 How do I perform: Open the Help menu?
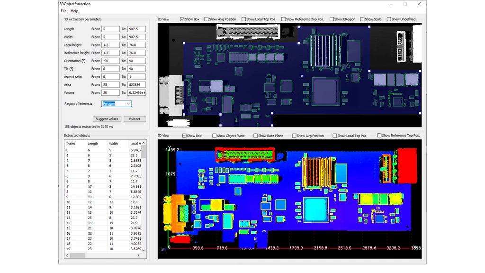click(x=74, y=11)
